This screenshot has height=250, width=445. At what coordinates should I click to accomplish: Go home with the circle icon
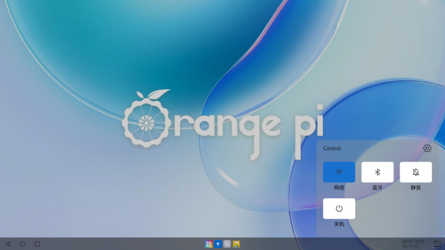tap(22, 244)
